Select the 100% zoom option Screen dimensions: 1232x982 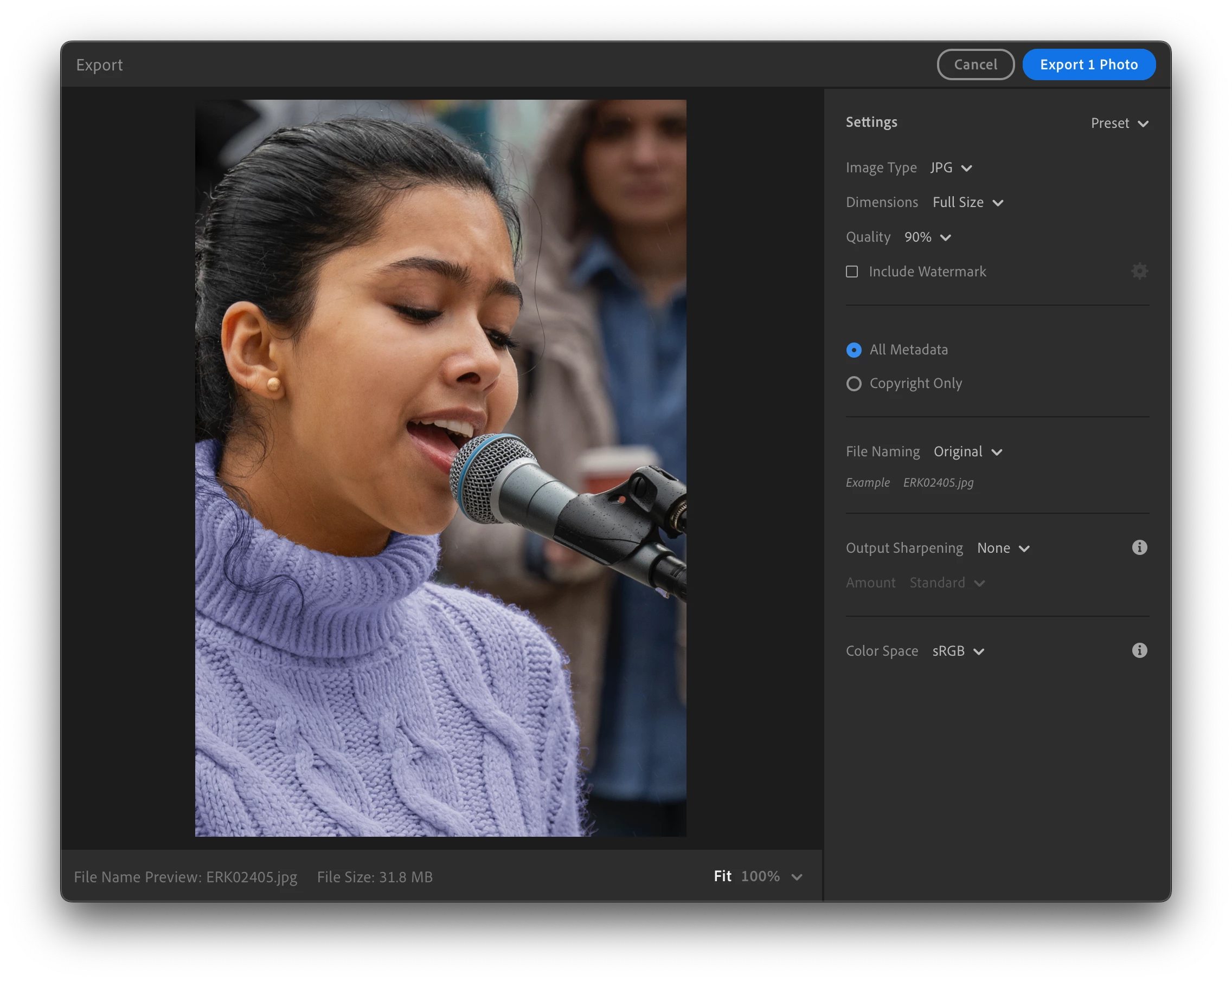point(760,876)
